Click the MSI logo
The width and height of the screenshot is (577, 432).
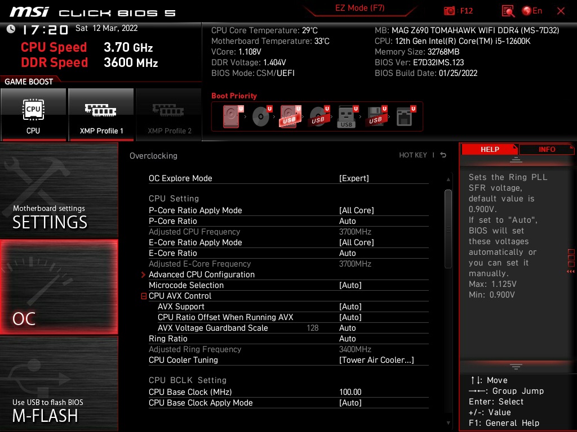(29, 12)
